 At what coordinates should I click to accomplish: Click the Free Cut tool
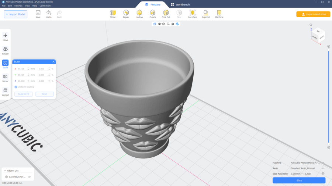click(166, 14)
